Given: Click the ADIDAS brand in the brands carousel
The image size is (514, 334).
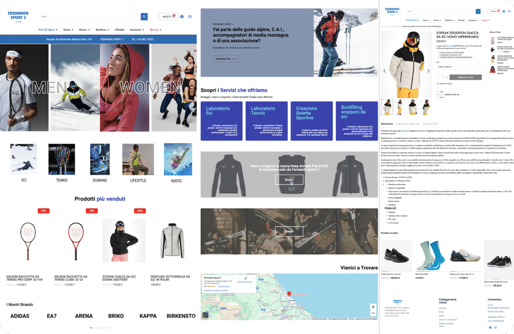Looking at the screenshot, I should [x=20, y=316].
